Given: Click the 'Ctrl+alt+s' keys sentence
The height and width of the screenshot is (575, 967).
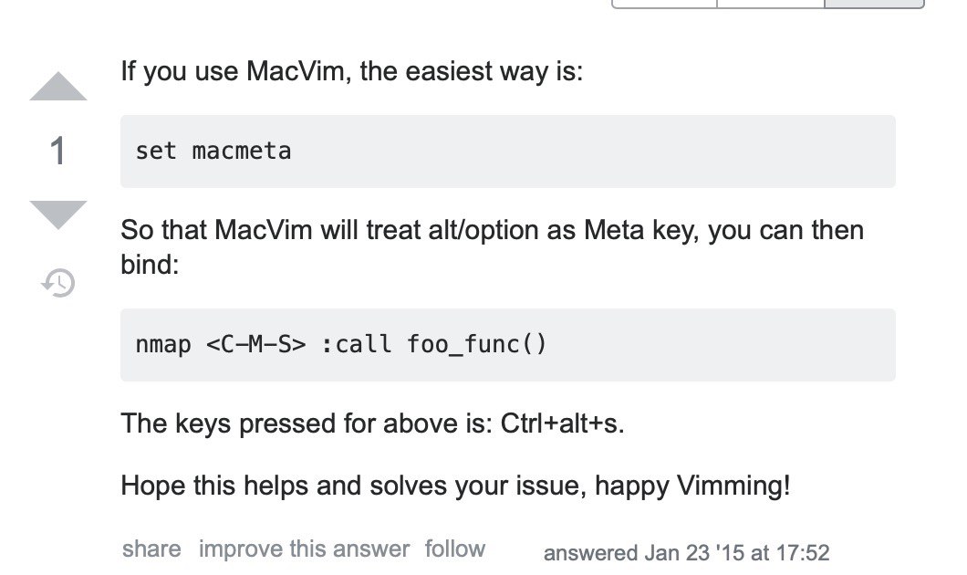Looking at the screenshot, I should click(x=372, y=423).
